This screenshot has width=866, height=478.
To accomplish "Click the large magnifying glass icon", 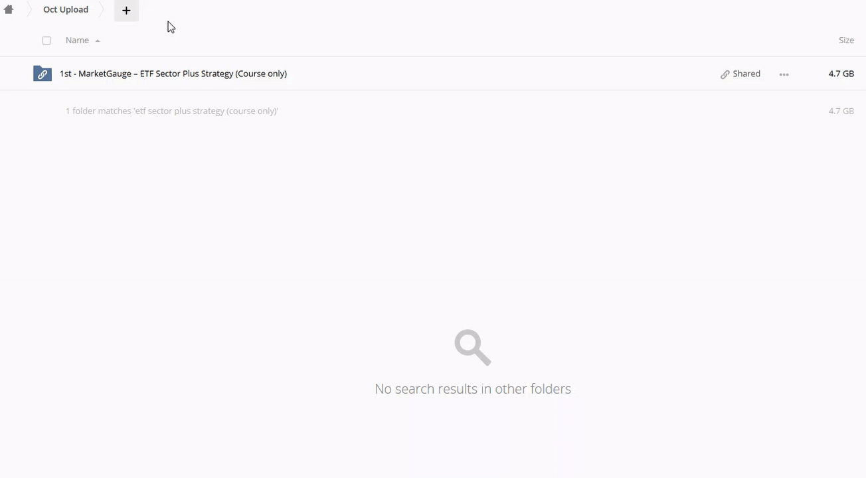I will (472, 347).
